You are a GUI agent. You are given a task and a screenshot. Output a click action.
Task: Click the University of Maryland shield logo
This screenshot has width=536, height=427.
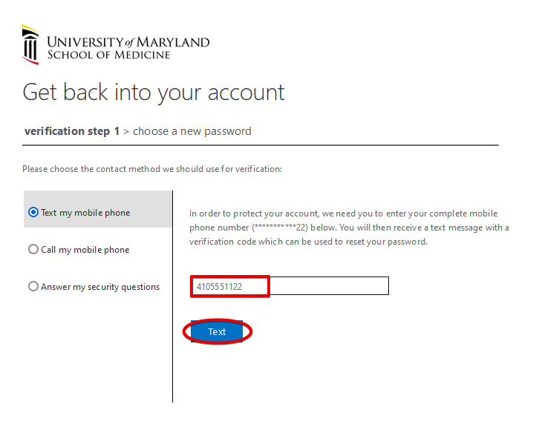pyautogui.click(x=30, y=45)
